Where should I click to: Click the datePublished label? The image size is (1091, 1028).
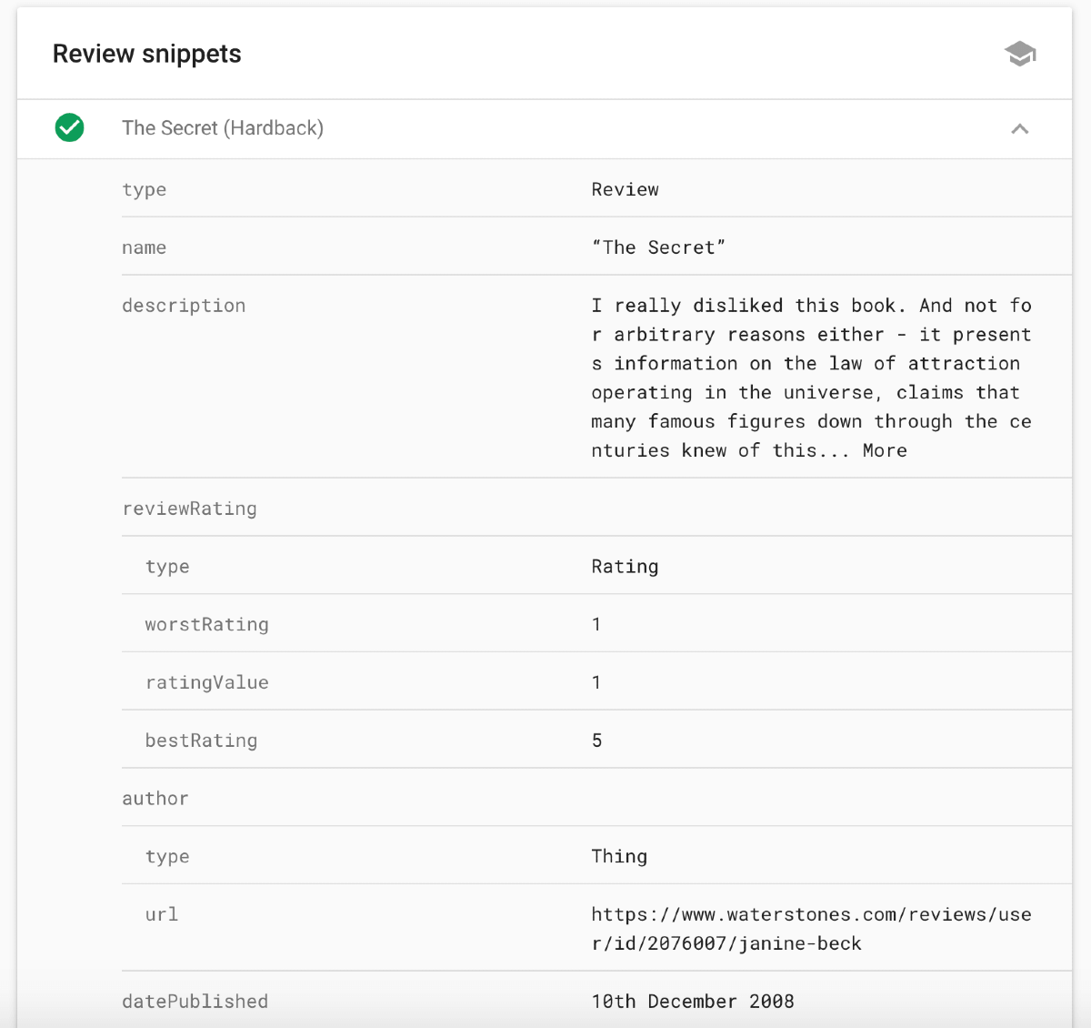(x=195, y=1002)
